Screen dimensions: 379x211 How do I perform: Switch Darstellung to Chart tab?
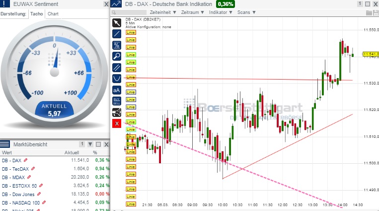pyautogui.click(x=53, y=14)
